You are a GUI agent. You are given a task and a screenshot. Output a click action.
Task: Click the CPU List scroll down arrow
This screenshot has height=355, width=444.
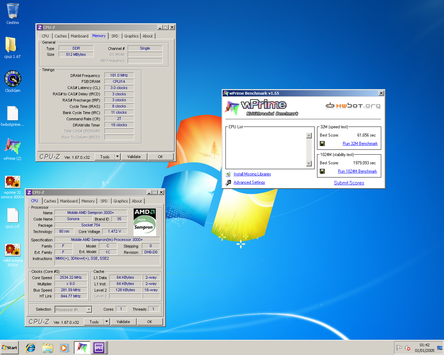click(309, 164)
